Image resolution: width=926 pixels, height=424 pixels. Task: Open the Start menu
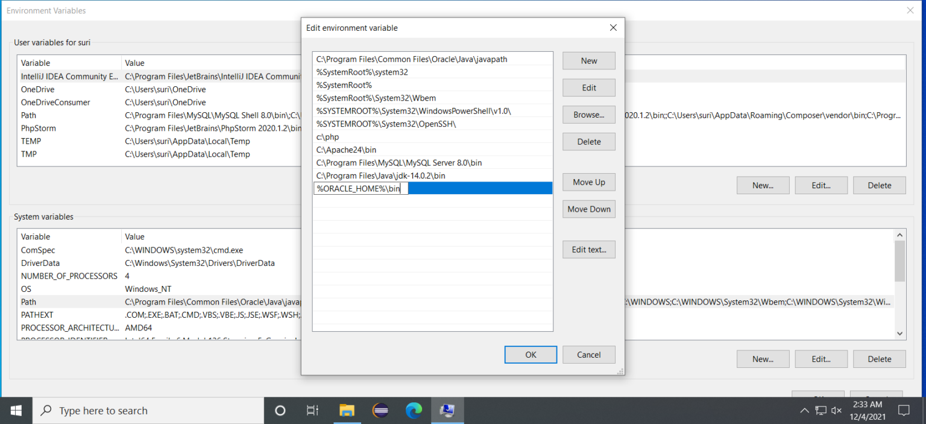[16, 411]
